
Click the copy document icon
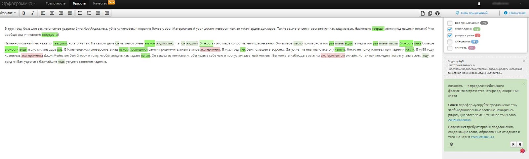[x=430, y=13]
